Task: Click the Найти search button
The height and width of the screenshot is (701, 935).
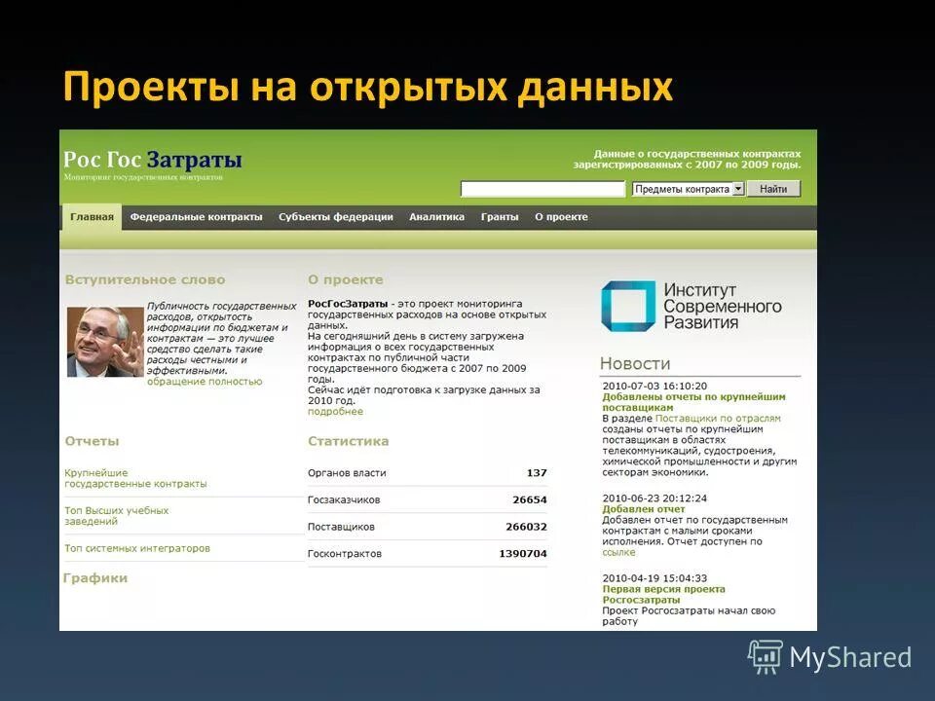Action: click(773, 189)
